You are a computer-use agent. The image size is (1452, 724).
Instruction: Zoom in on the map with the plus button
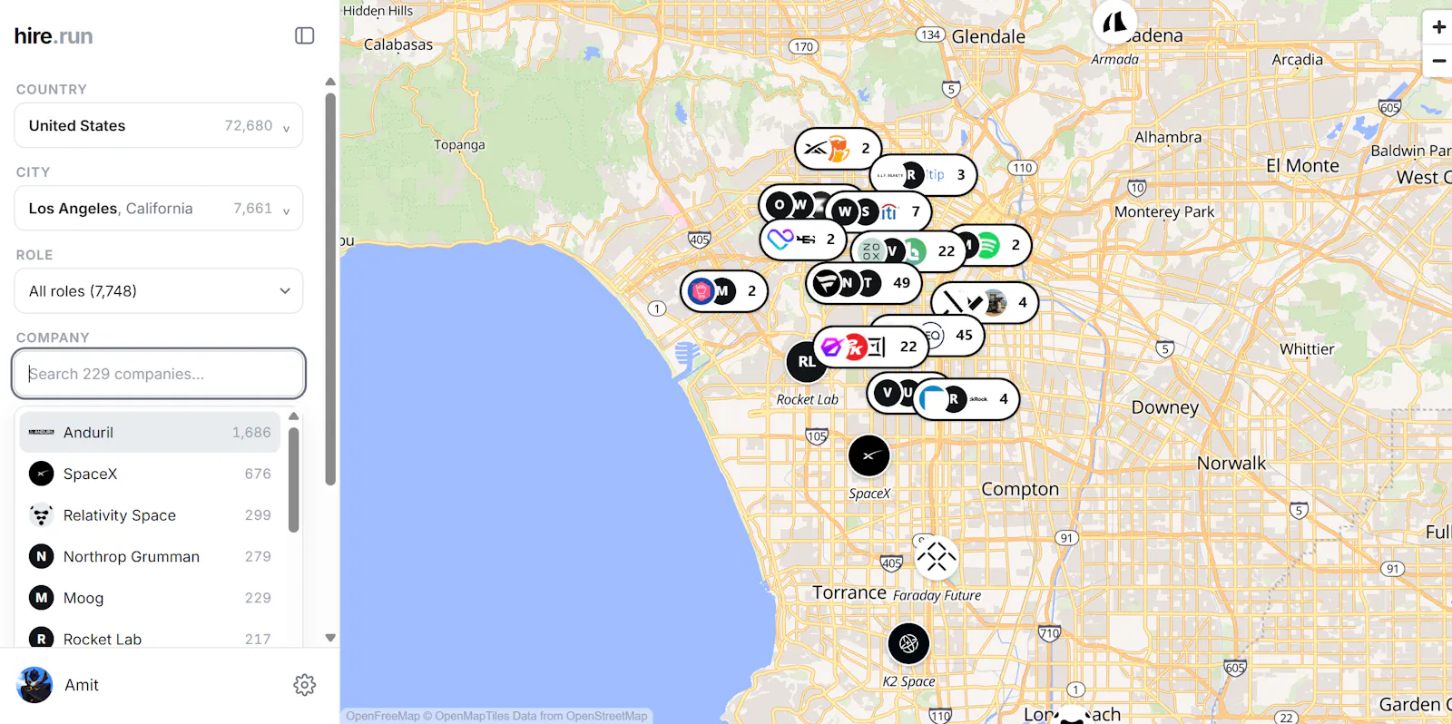(1438, 27)
